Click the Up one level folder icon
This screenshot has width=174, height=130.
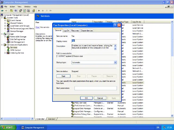[11, 11]
